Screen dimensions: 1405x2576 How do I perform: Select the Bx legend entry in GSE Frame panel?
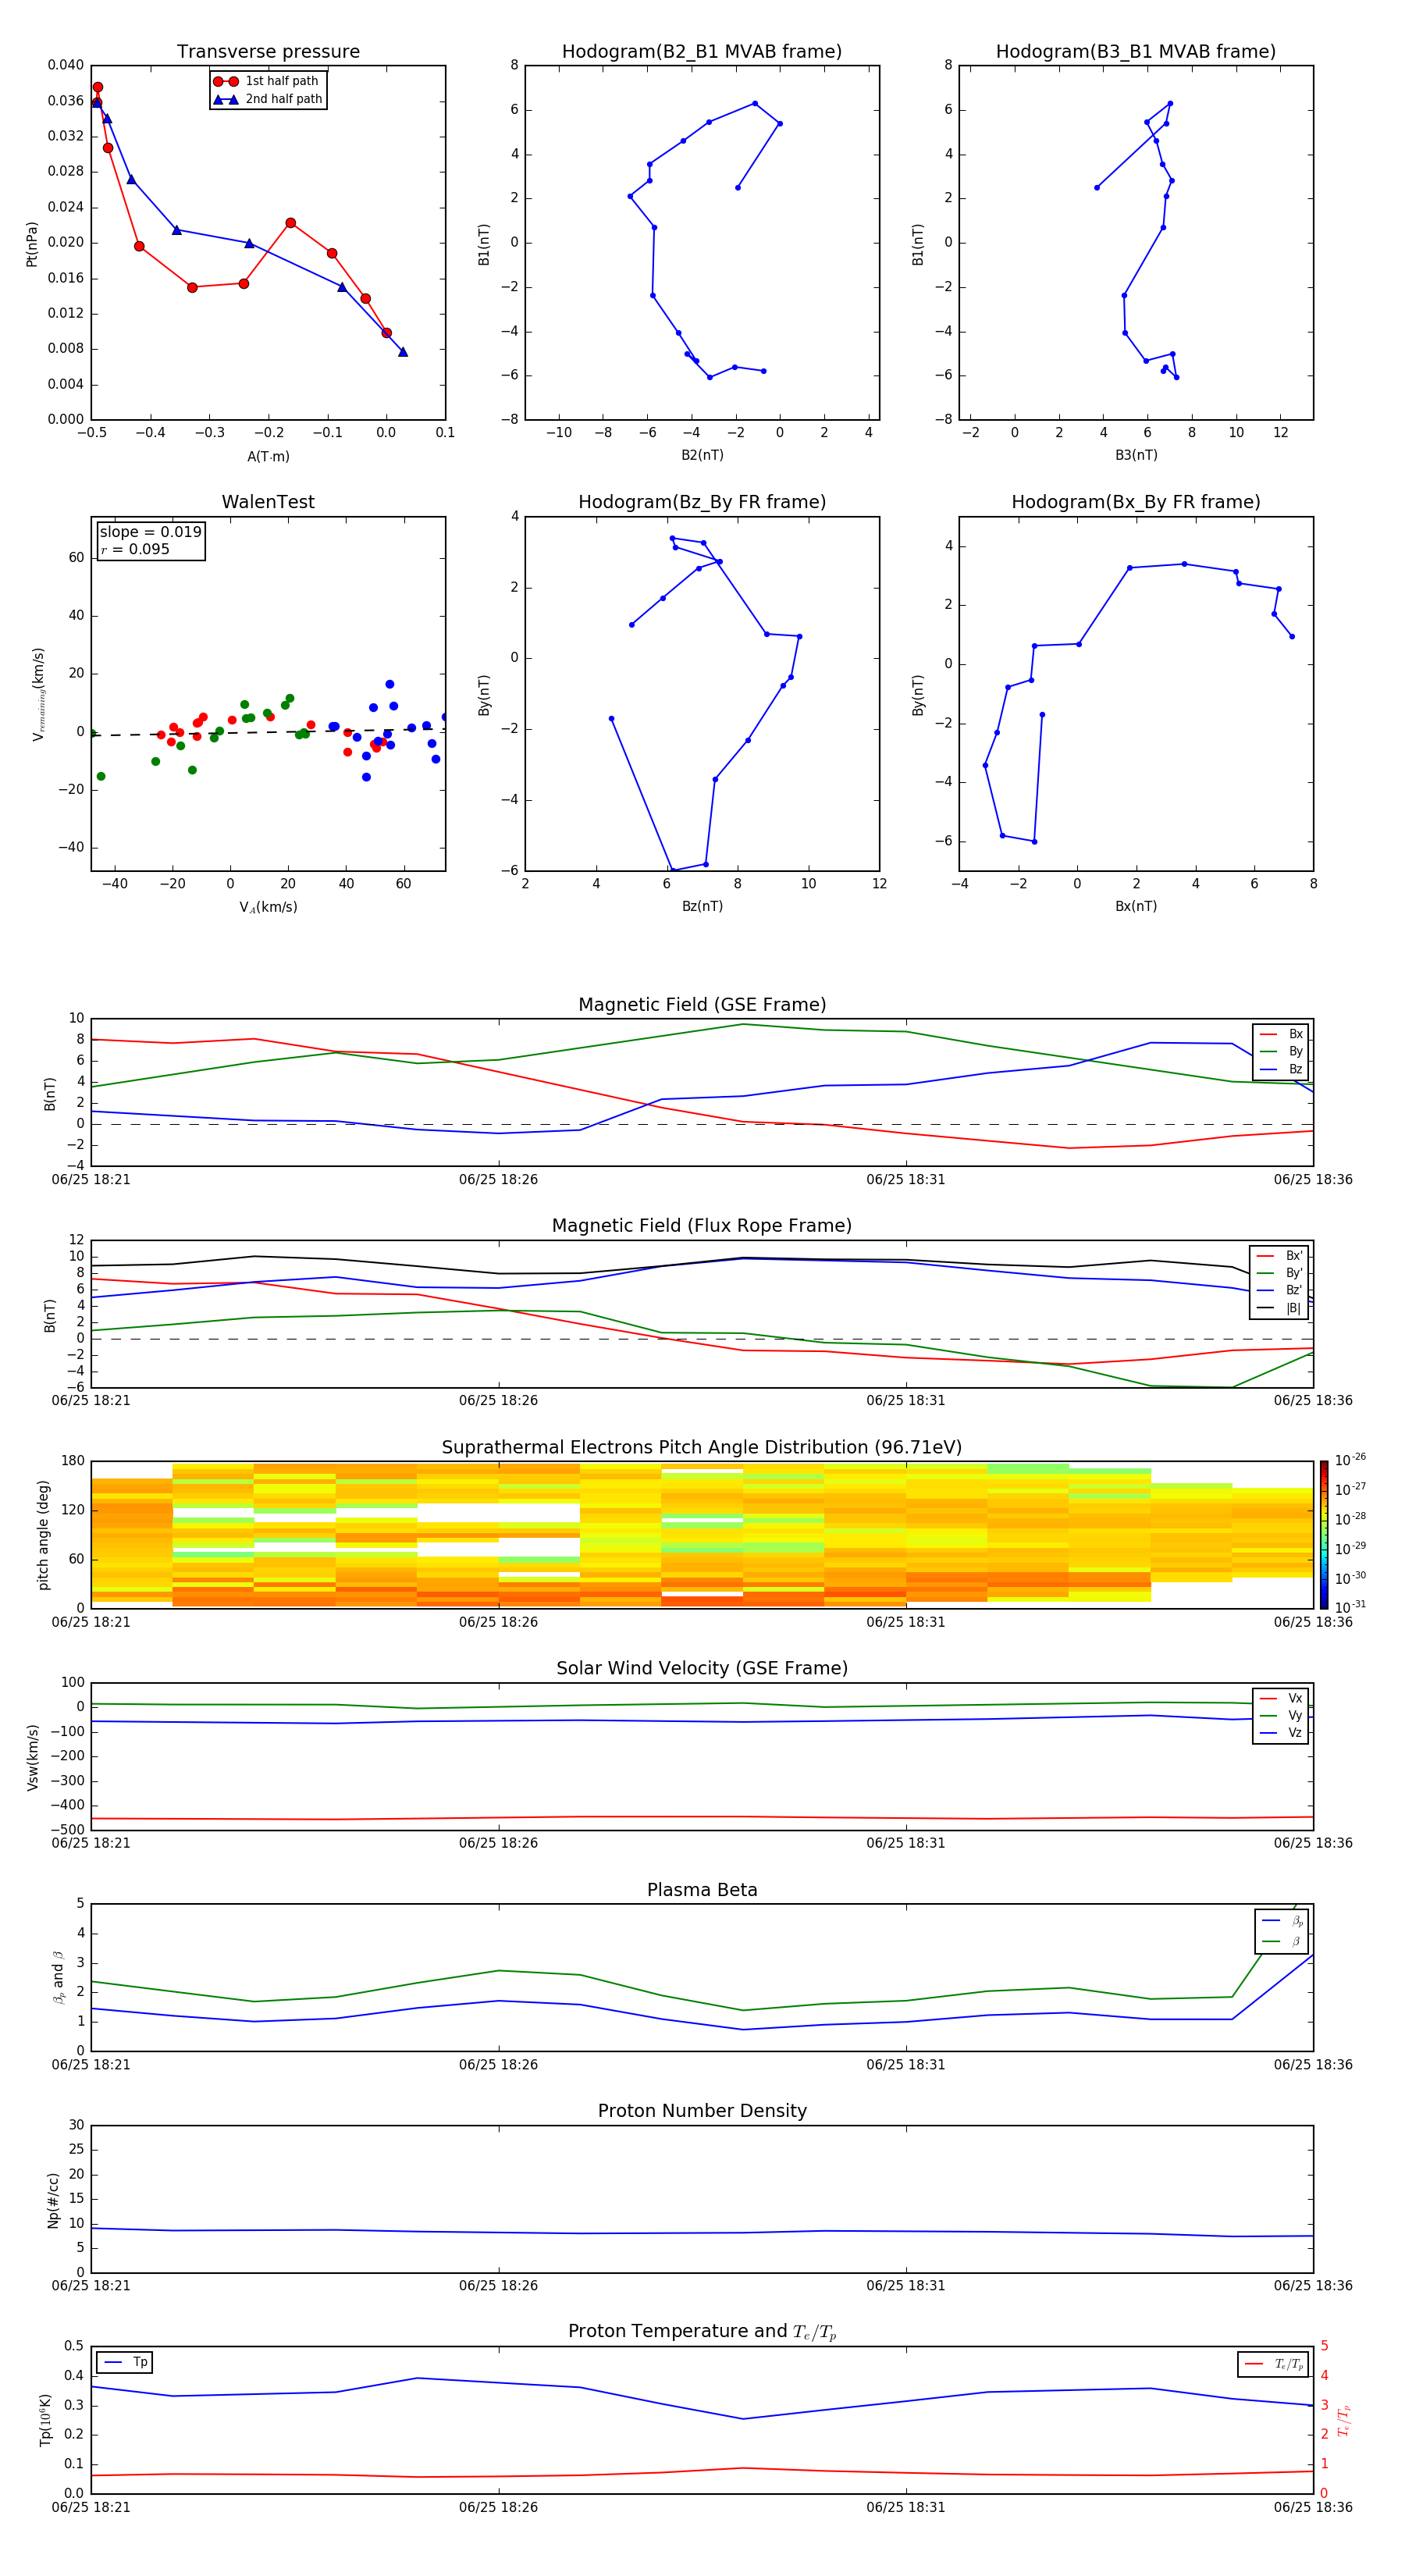pyautogui.click(x=1281, y=1034)
